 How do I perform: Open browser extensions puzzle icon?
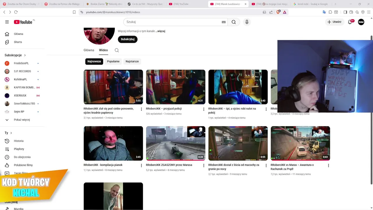330,12
